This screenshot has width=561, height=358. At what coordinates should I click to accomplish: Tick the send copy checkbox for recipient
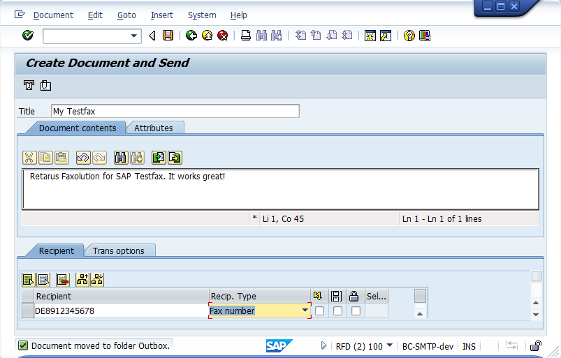[337, 311]
